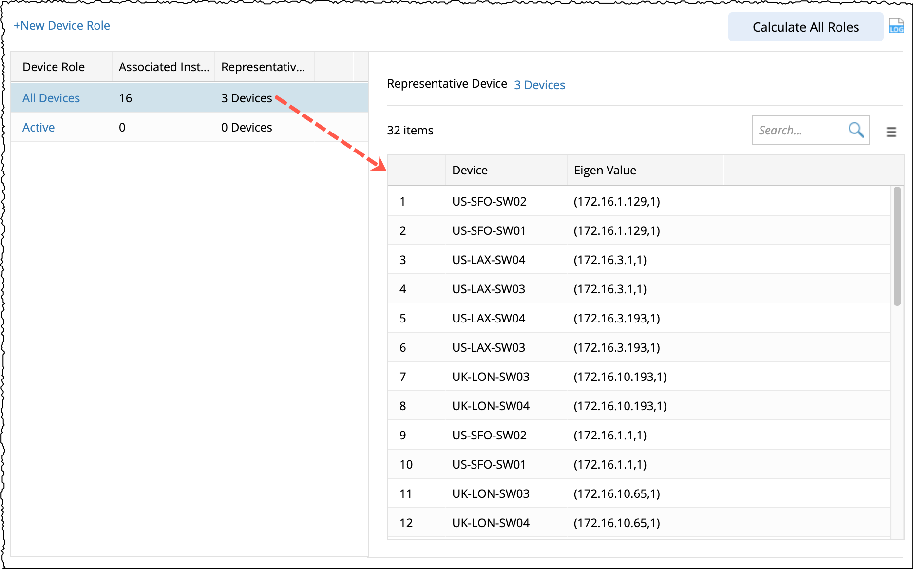Click eigen value (172.16.3.1,1) in row 3
This screenshot has height=569, width=913.
[x=610, y=260]
